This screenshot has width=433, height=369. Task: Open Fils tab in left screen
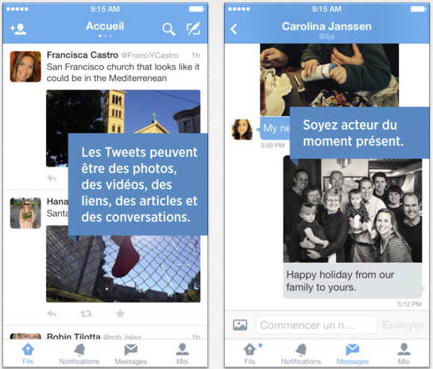click(x=28, y=354)
